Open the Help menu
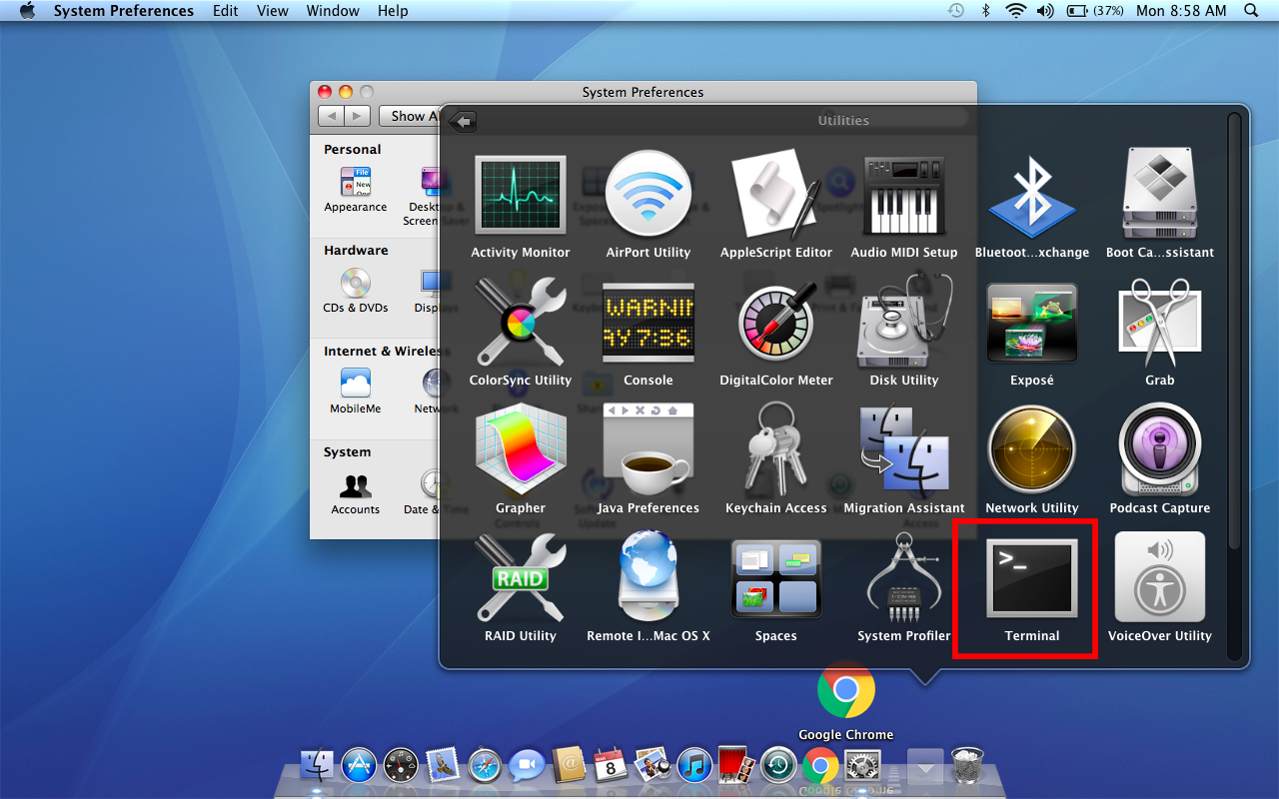The image size is (1279, 799). pos(393,11)
